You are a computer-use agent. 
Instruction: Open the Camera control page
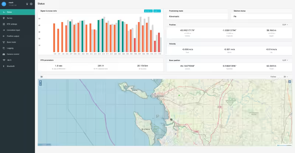pos(13,54)
